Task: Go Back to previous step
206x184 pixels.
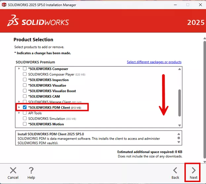Action: (175, 173)
